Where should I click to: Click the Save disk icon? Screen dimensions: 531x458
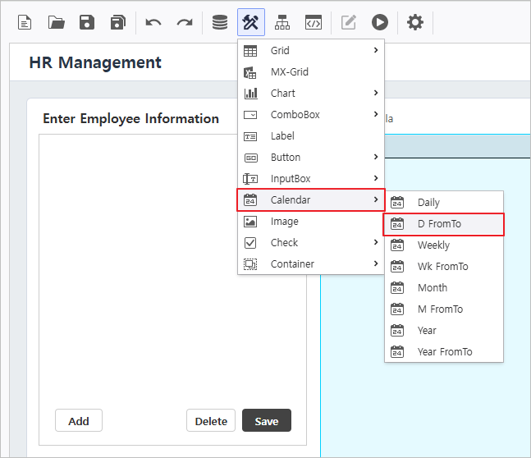tap(87, 22)
